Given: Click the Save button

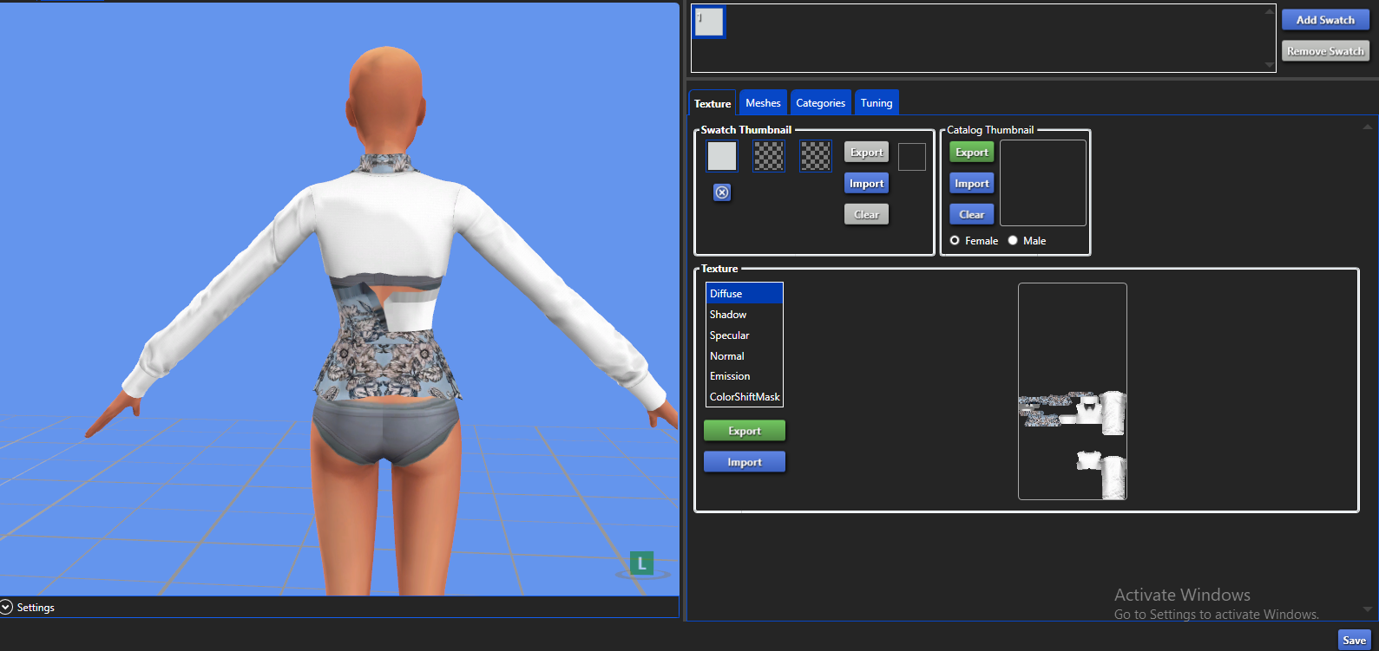Looking at the screenshot, I should click(x=1354, y=641).
